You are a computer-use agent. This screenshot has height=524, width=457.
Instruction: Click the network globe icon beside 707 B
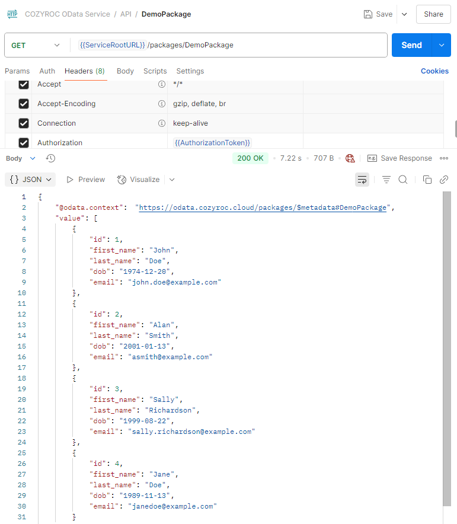click(x=350, y=158)
